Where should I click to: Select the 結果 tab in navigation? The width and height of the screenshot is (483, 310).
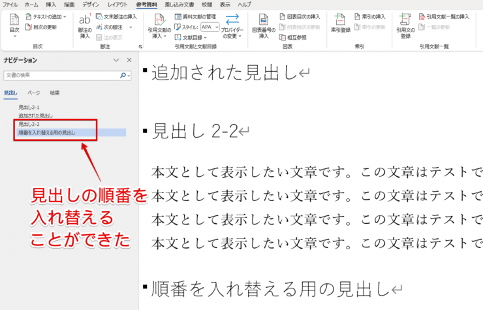[x=55, y=93]
